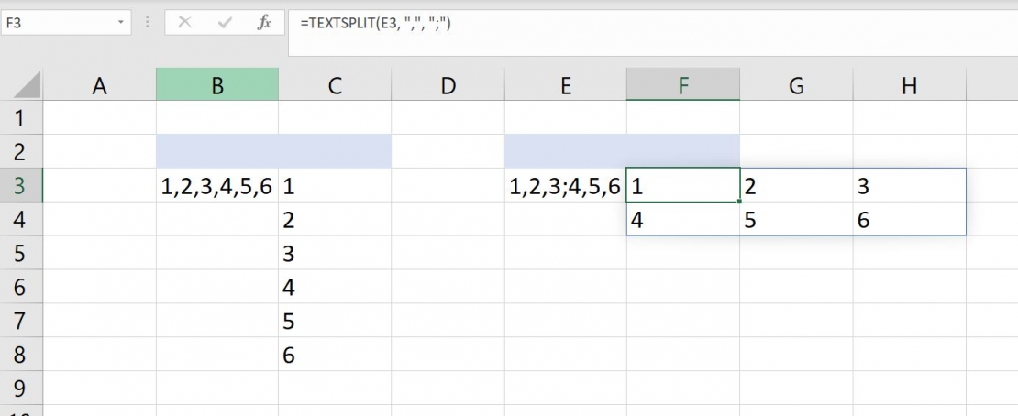
Task: Click the Insert Function fx icon
Action: (264, 23)
